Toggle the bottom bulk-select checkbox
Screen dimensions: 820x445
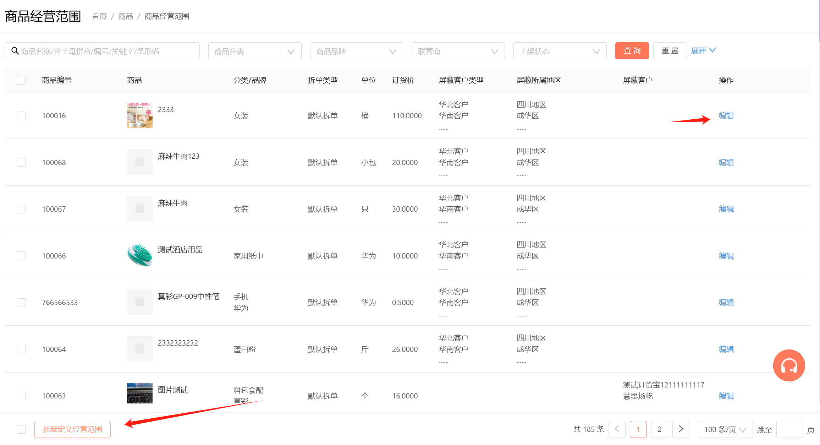pos(21,429)
